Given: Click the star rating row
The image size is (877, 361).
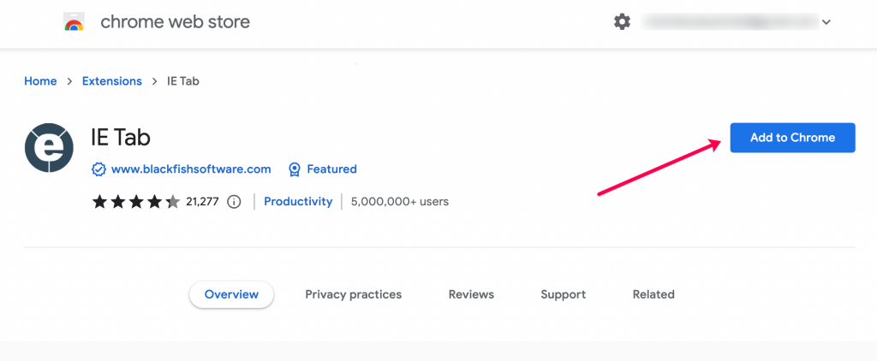Looking at the screenshot, I should coord(135,202).
